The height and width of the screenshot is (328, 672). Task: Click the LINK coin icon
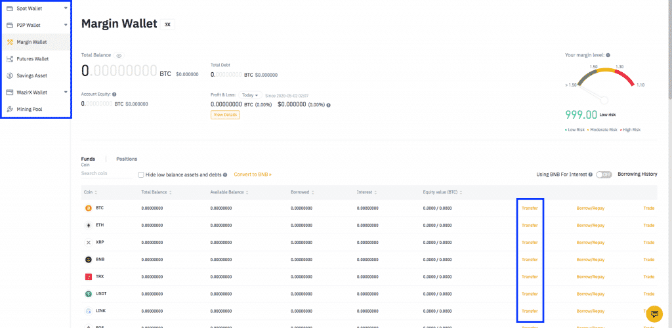coord(89,312)
